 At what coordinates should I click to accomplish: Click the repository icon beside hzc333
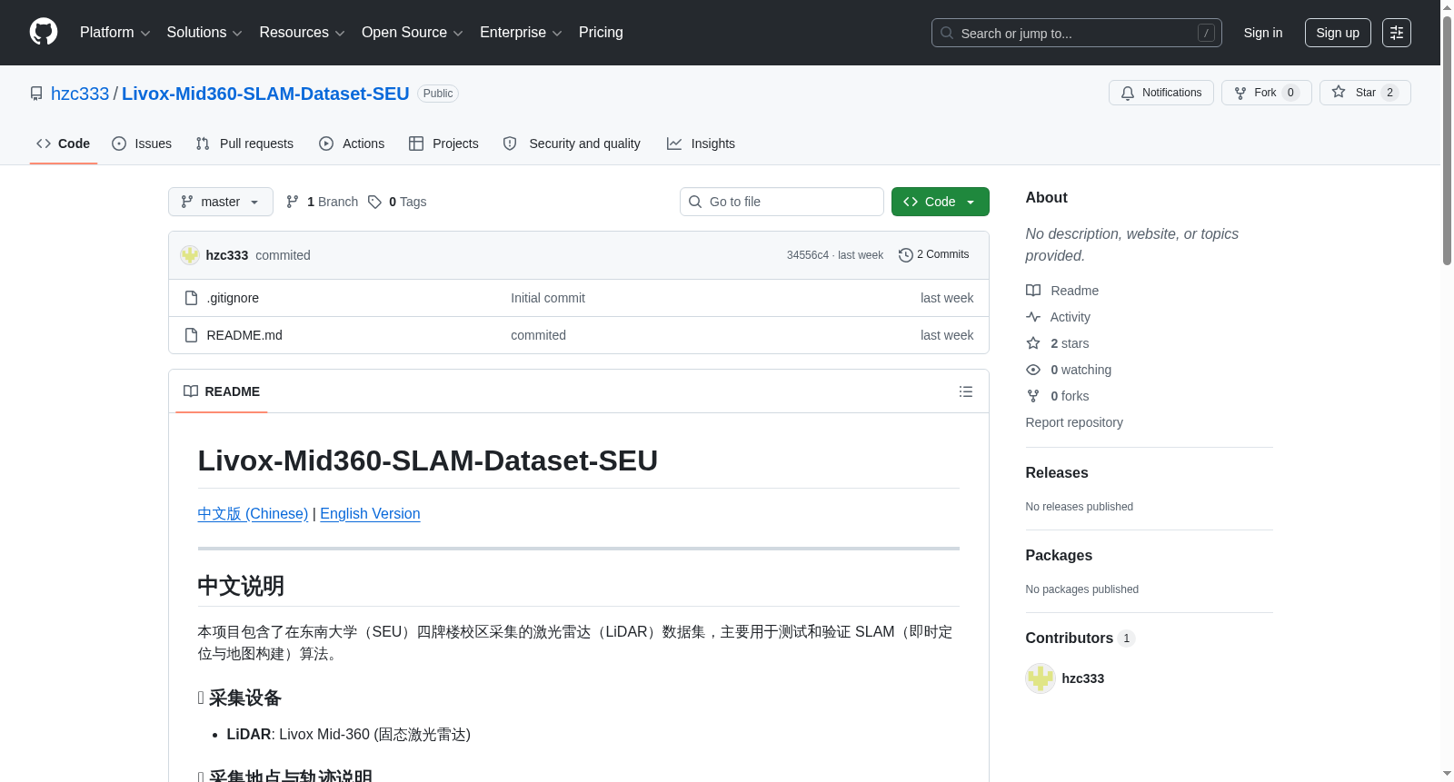pyautogui.click(x=36, y=94)
